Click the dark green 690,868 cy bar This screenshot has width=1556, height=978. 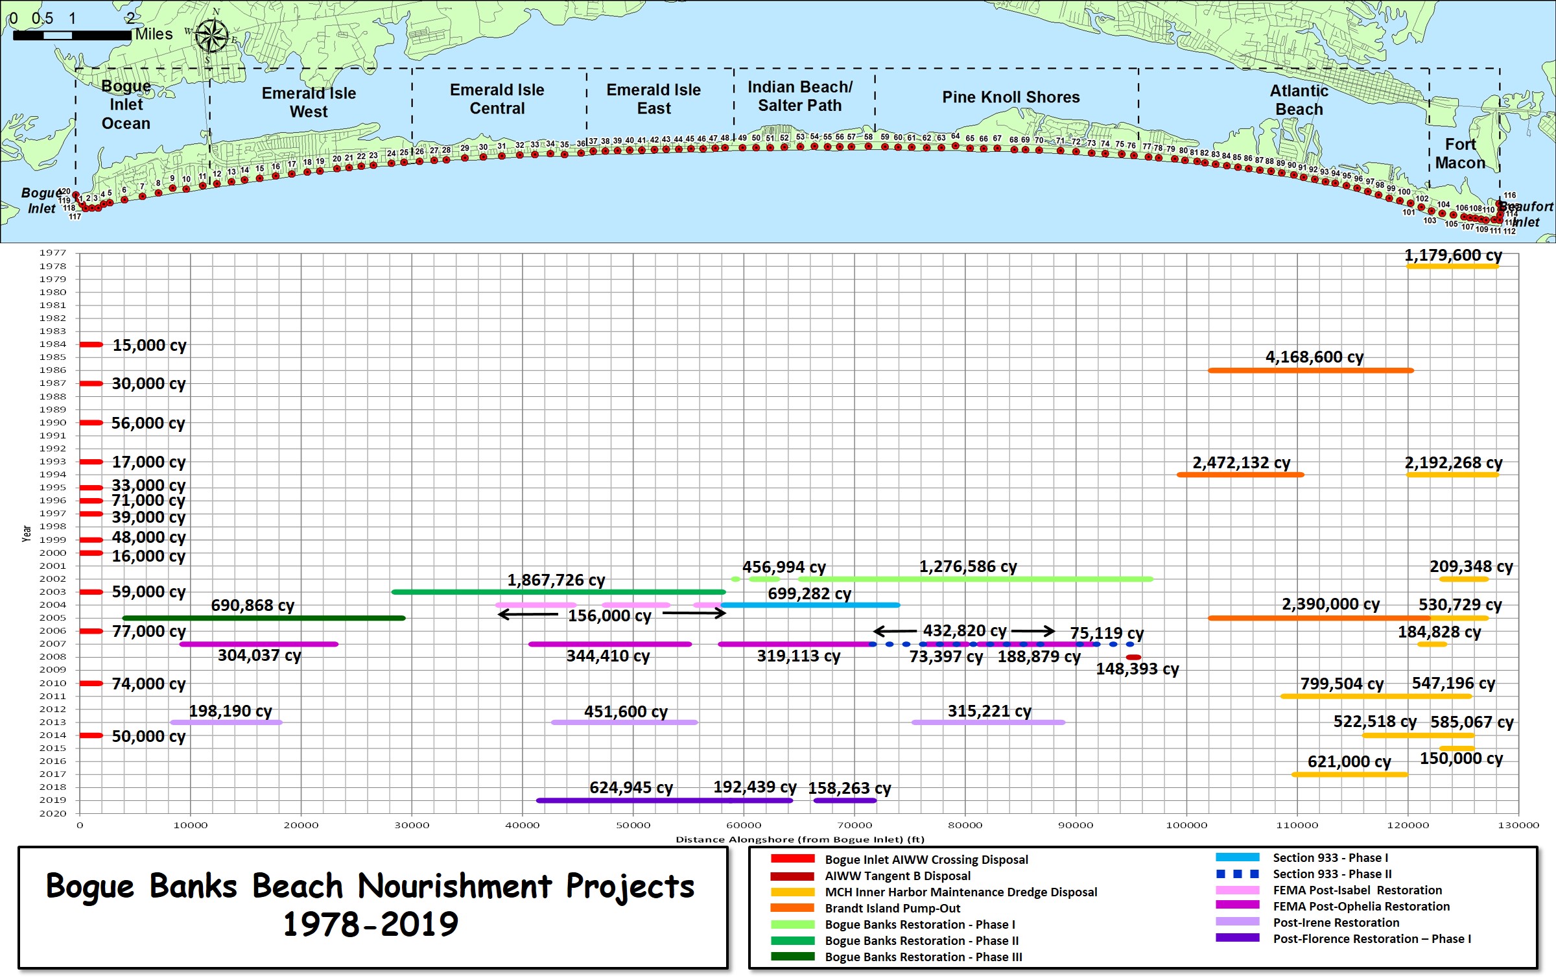click(263, 618)
